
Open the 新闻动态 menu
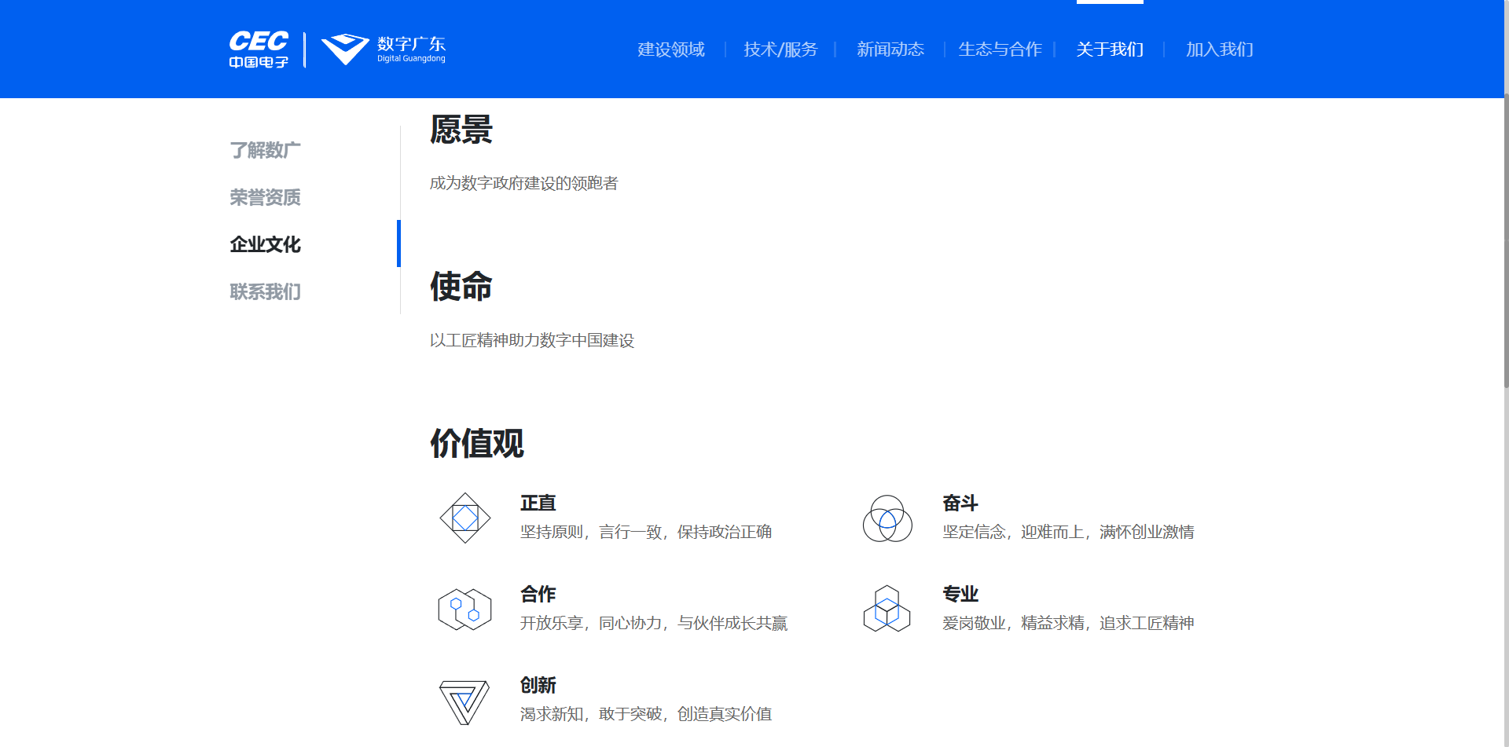(890, 49)
